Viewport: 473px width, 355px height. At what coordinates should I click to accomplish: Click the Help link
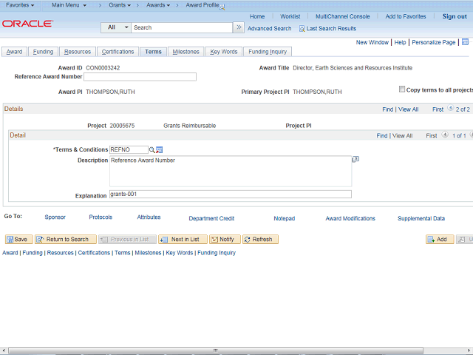pyautogui.click(x=400, y=42)
